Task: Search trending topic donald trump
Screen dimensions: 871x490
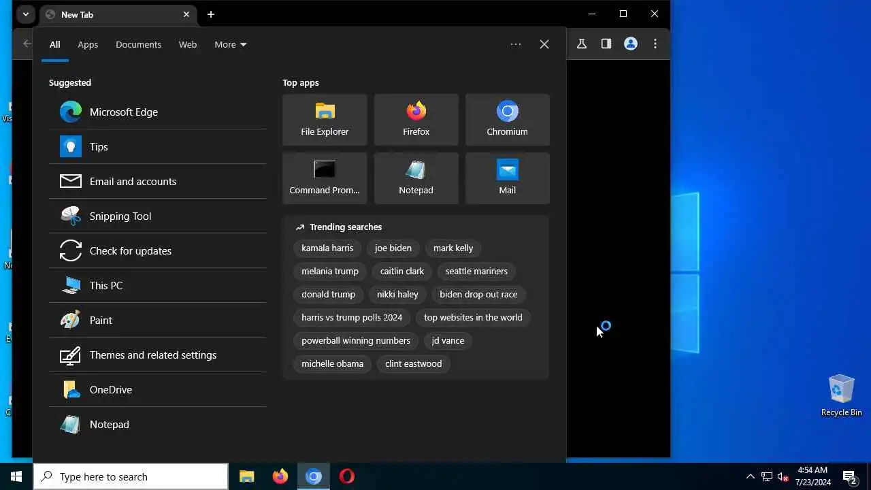Action: pos(328,294)
